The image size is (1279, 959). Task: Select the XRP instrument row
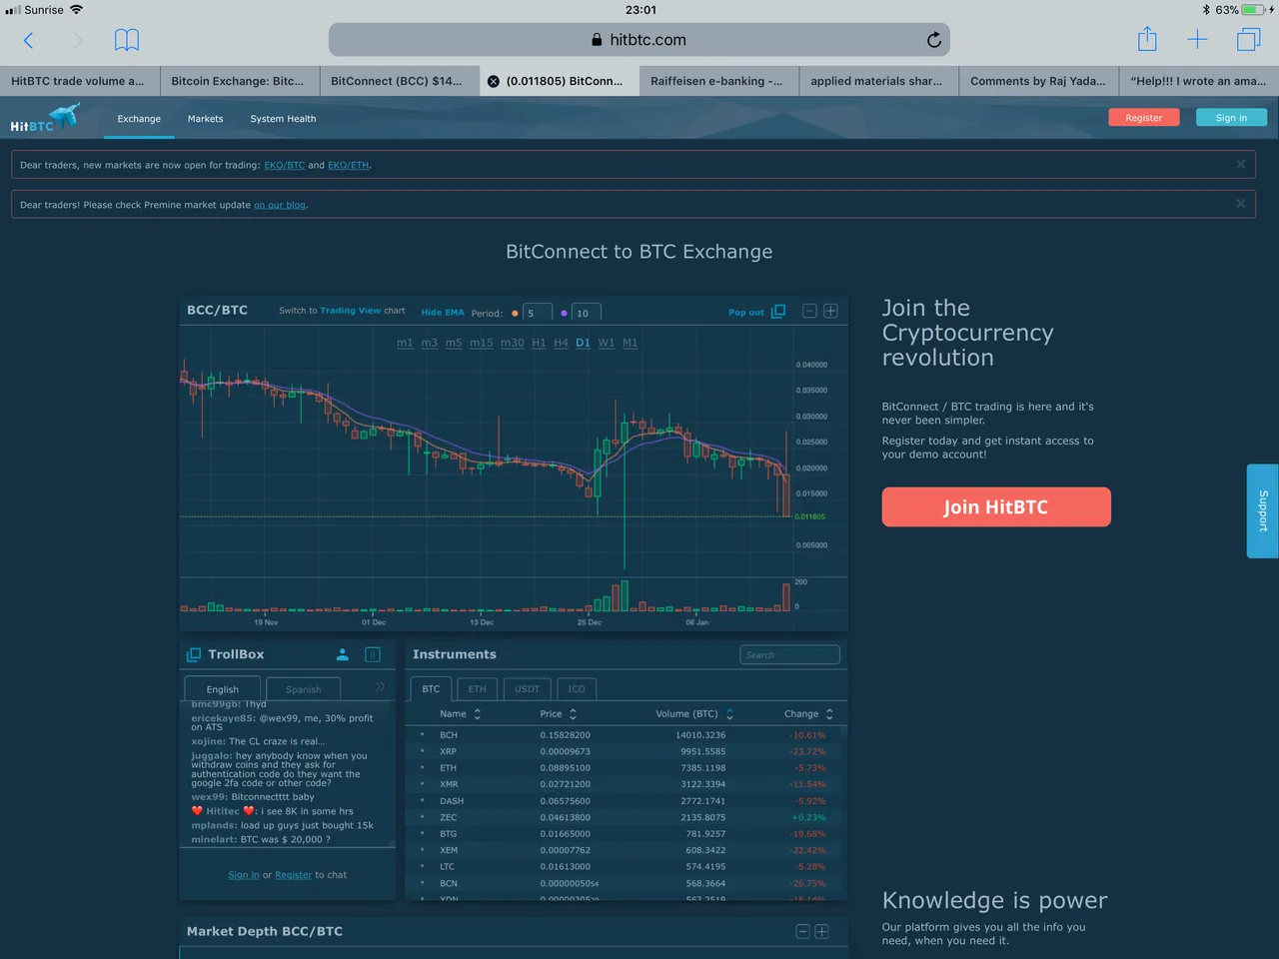(x=626, y=751)
